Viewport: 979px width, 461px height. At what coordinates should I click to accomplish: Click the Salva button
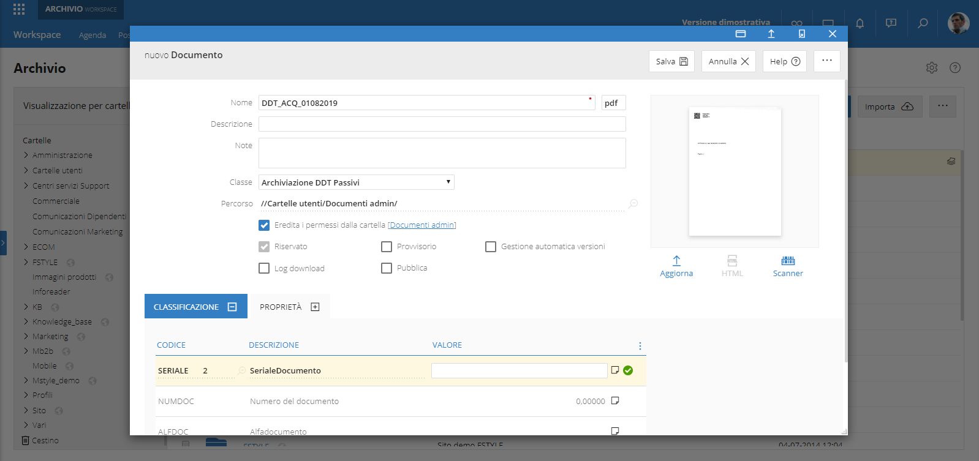click(x=671, y=61)
